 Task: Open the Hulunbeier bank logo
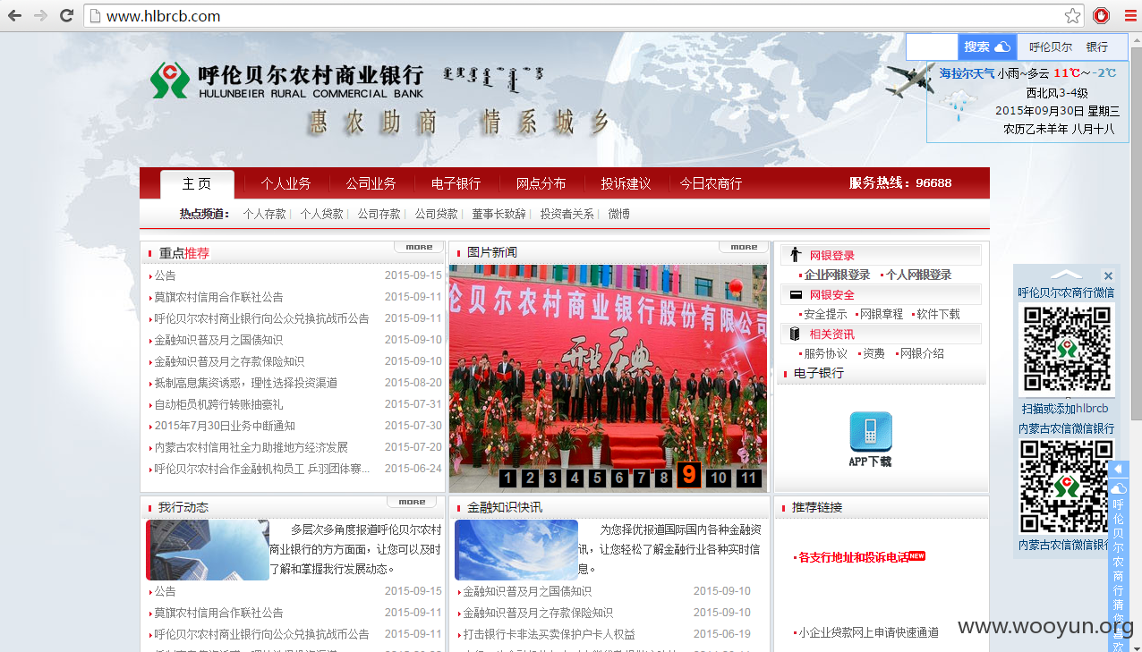[x=286, y=80]
